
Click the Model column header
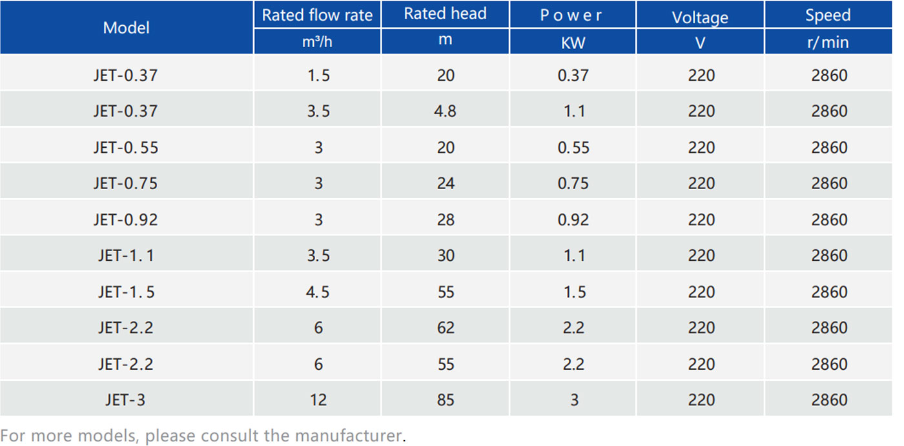point(126,28)
